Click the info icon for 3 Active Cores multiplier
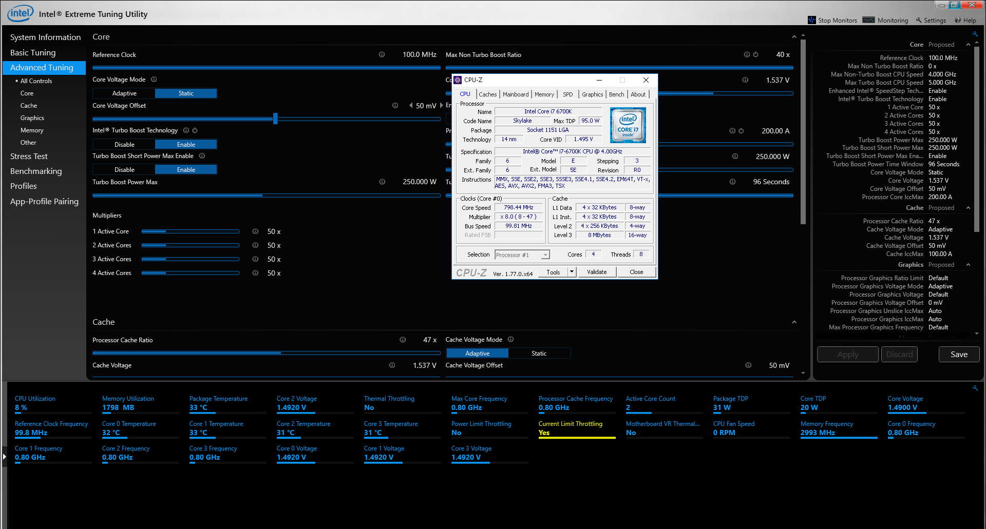Viewport: 986px width, 529px height. [255, 259]
